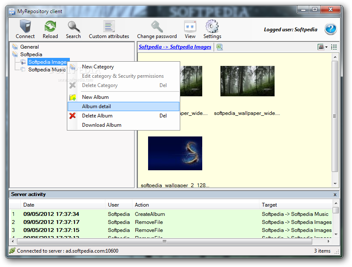Screen dimensions: 352x267
Task: Click the Change password key icon
Action: (x=157, y=26)
